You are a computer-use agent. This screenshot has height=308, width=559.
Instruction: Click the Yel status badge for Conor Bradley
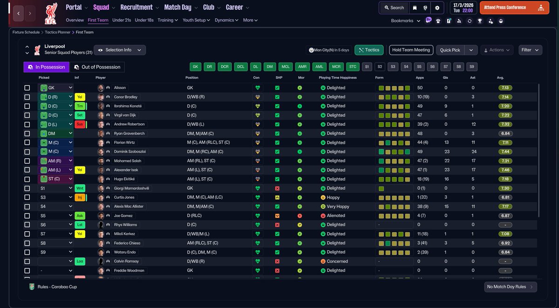coord(80,97)
